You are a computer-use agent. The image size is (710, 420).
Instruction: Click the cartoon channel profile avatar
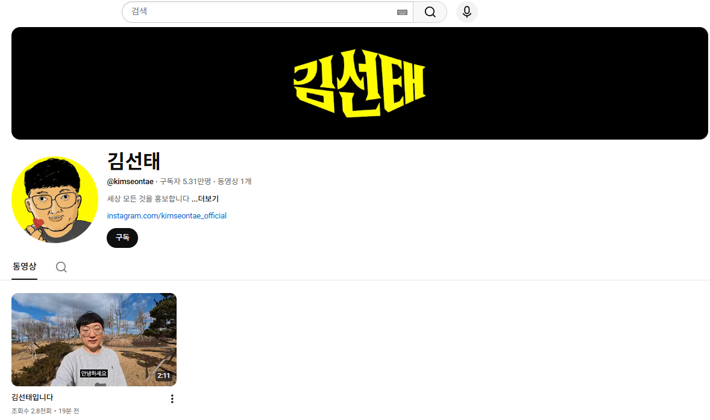click(x=55, y=200)
